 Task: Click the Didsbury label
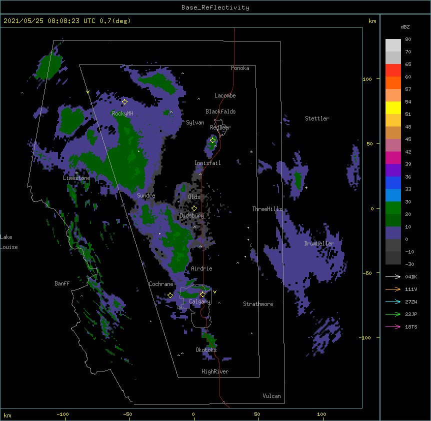[192, 215]
